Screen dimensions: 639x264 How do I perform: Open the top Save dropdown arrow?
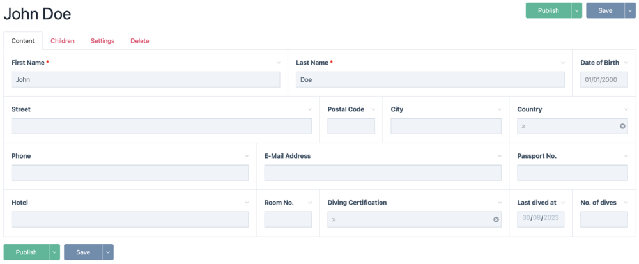point(630,10)
